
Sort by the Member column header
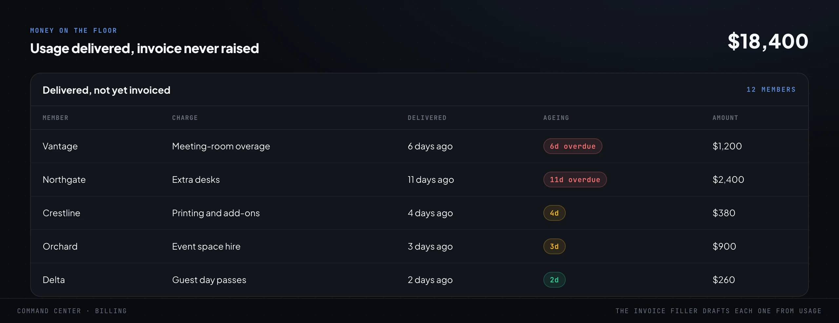point(55,118)
